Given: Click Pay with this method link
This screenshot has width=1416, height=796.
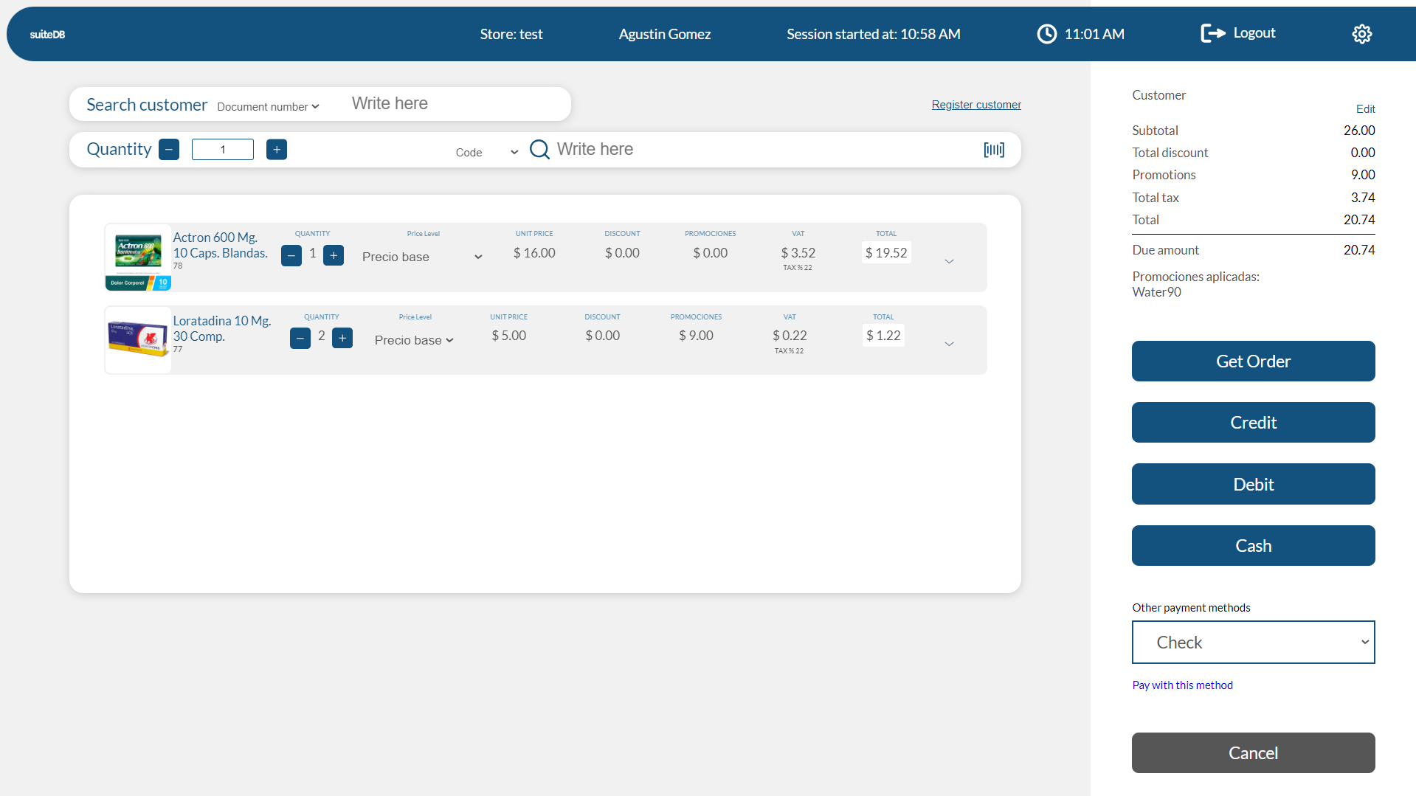Looking at the screenshot, I should tap(1182, 685).
